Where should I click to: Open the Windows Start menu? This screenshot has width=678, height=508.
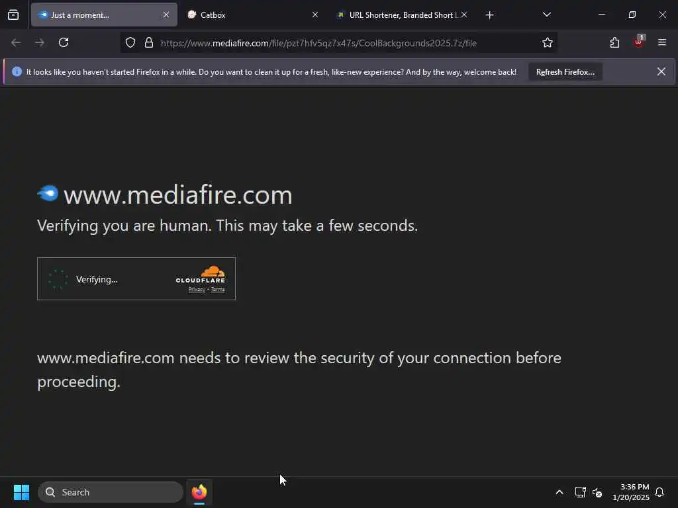21,492
